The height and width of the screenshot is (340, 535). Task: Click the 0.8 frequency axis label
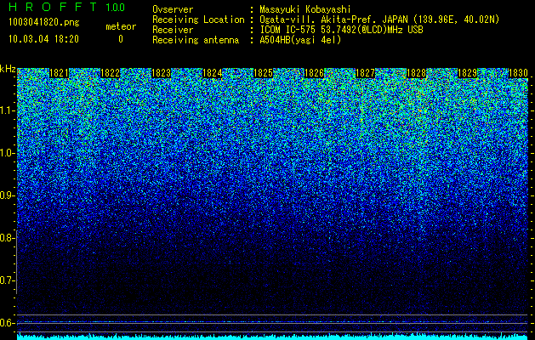[7, 238]
